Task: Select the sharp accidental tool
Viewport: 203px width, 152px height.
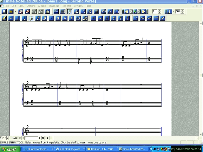Action: (x=59, y=18)
